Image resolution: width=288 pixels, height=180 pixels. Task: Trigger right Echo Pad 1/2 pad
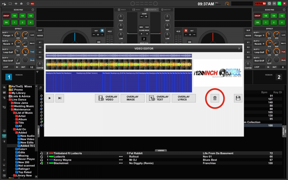pyautogui.click(x=282, y=16)
